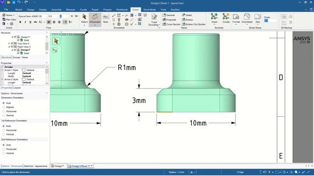This screenshot has height=176, width=314.
Task: Expand Top View 2 tree node
Action: point(9,44)
